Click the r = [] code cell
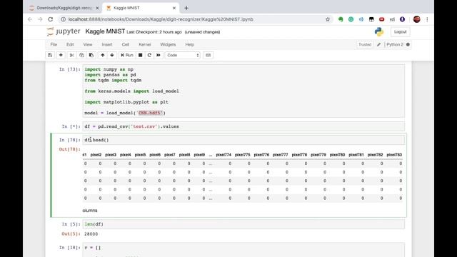Image resolution: width=457 pixels, height=257 pixels. pyautogui.click(x=243, y=250)
